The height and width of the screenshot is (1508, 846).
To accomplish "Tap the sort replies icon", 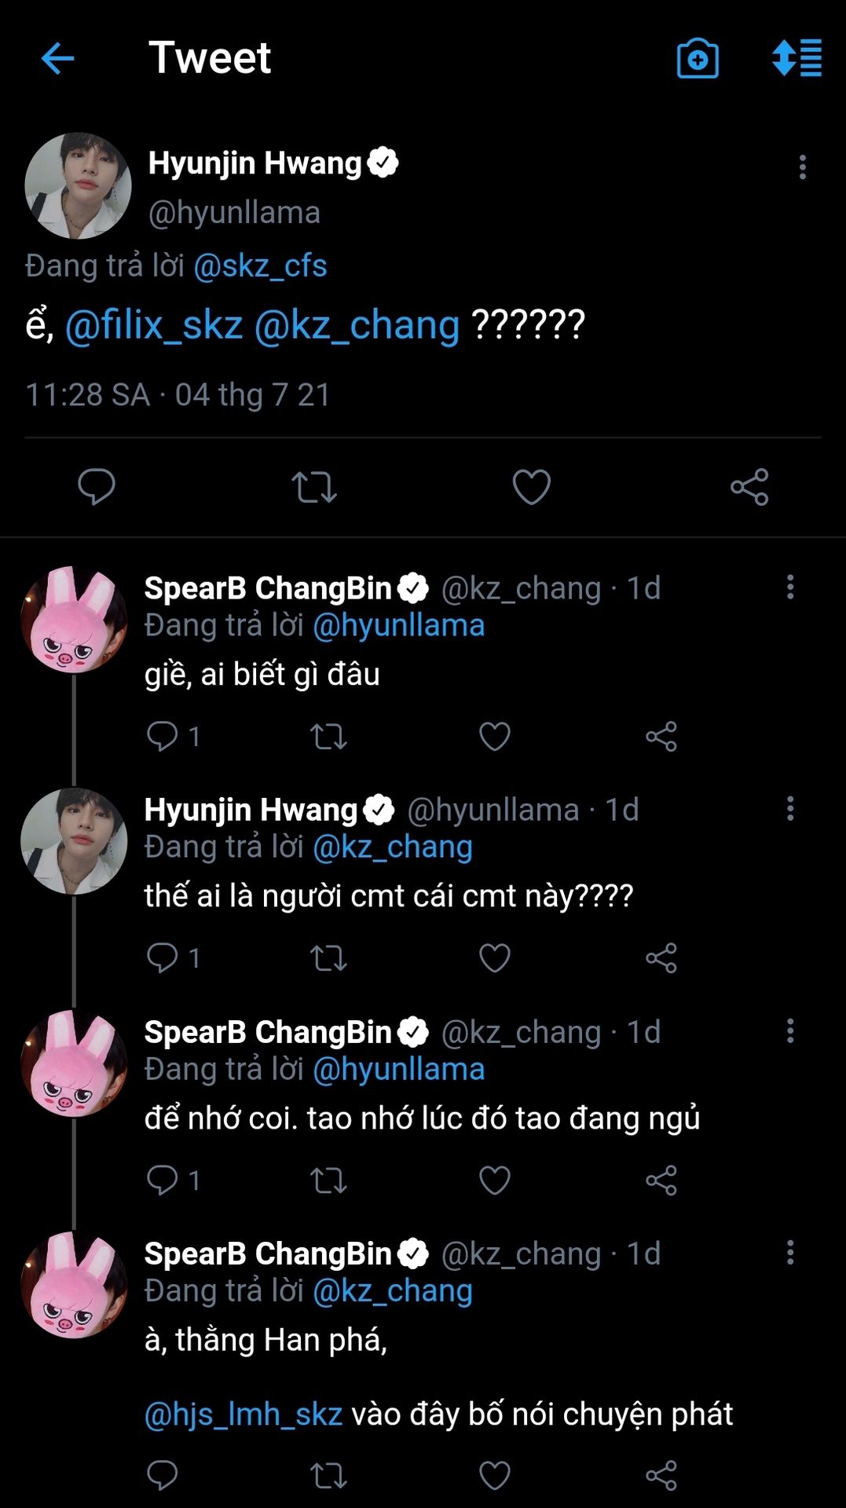I will [797, 58].
